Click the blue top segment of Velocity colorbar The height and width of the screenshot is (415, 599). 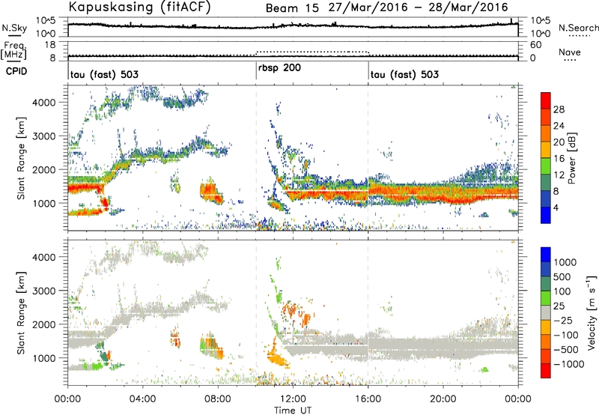tap(546, 255)
